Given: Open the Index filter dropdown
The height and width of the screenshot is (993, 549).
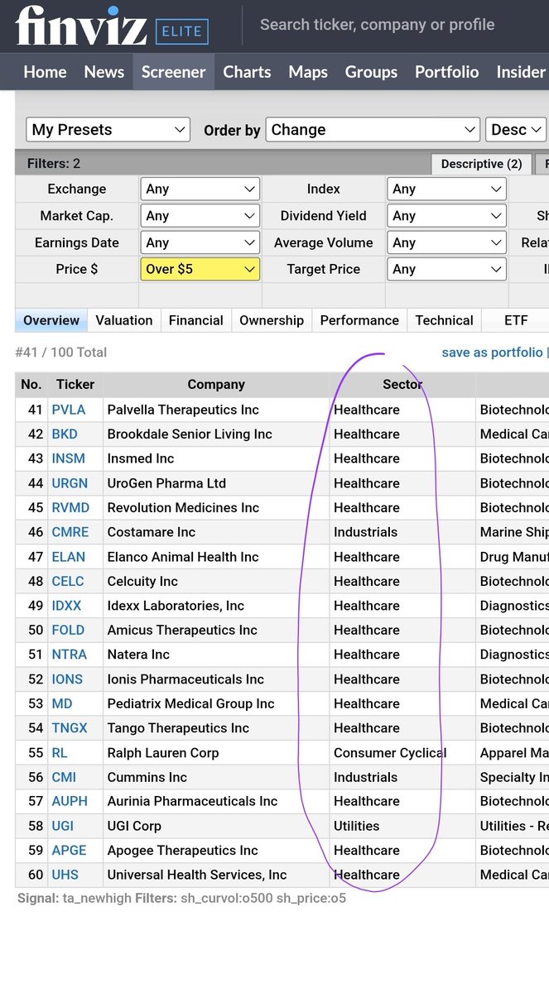Looking at the screenshot, I should click(x=446, y=189).
